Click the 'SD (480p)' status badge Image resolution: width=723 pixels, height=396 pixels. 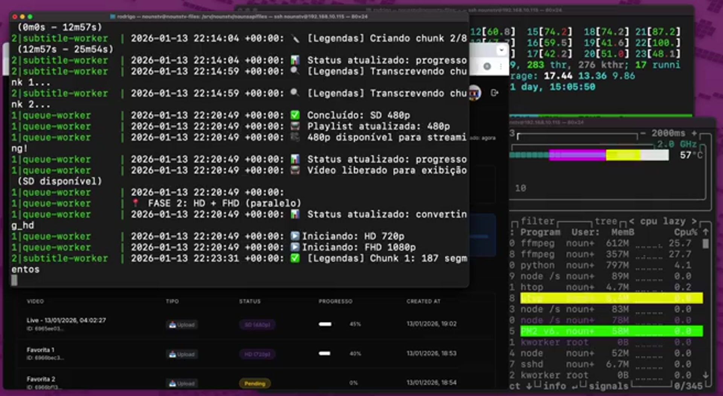[x=257, y=324]
